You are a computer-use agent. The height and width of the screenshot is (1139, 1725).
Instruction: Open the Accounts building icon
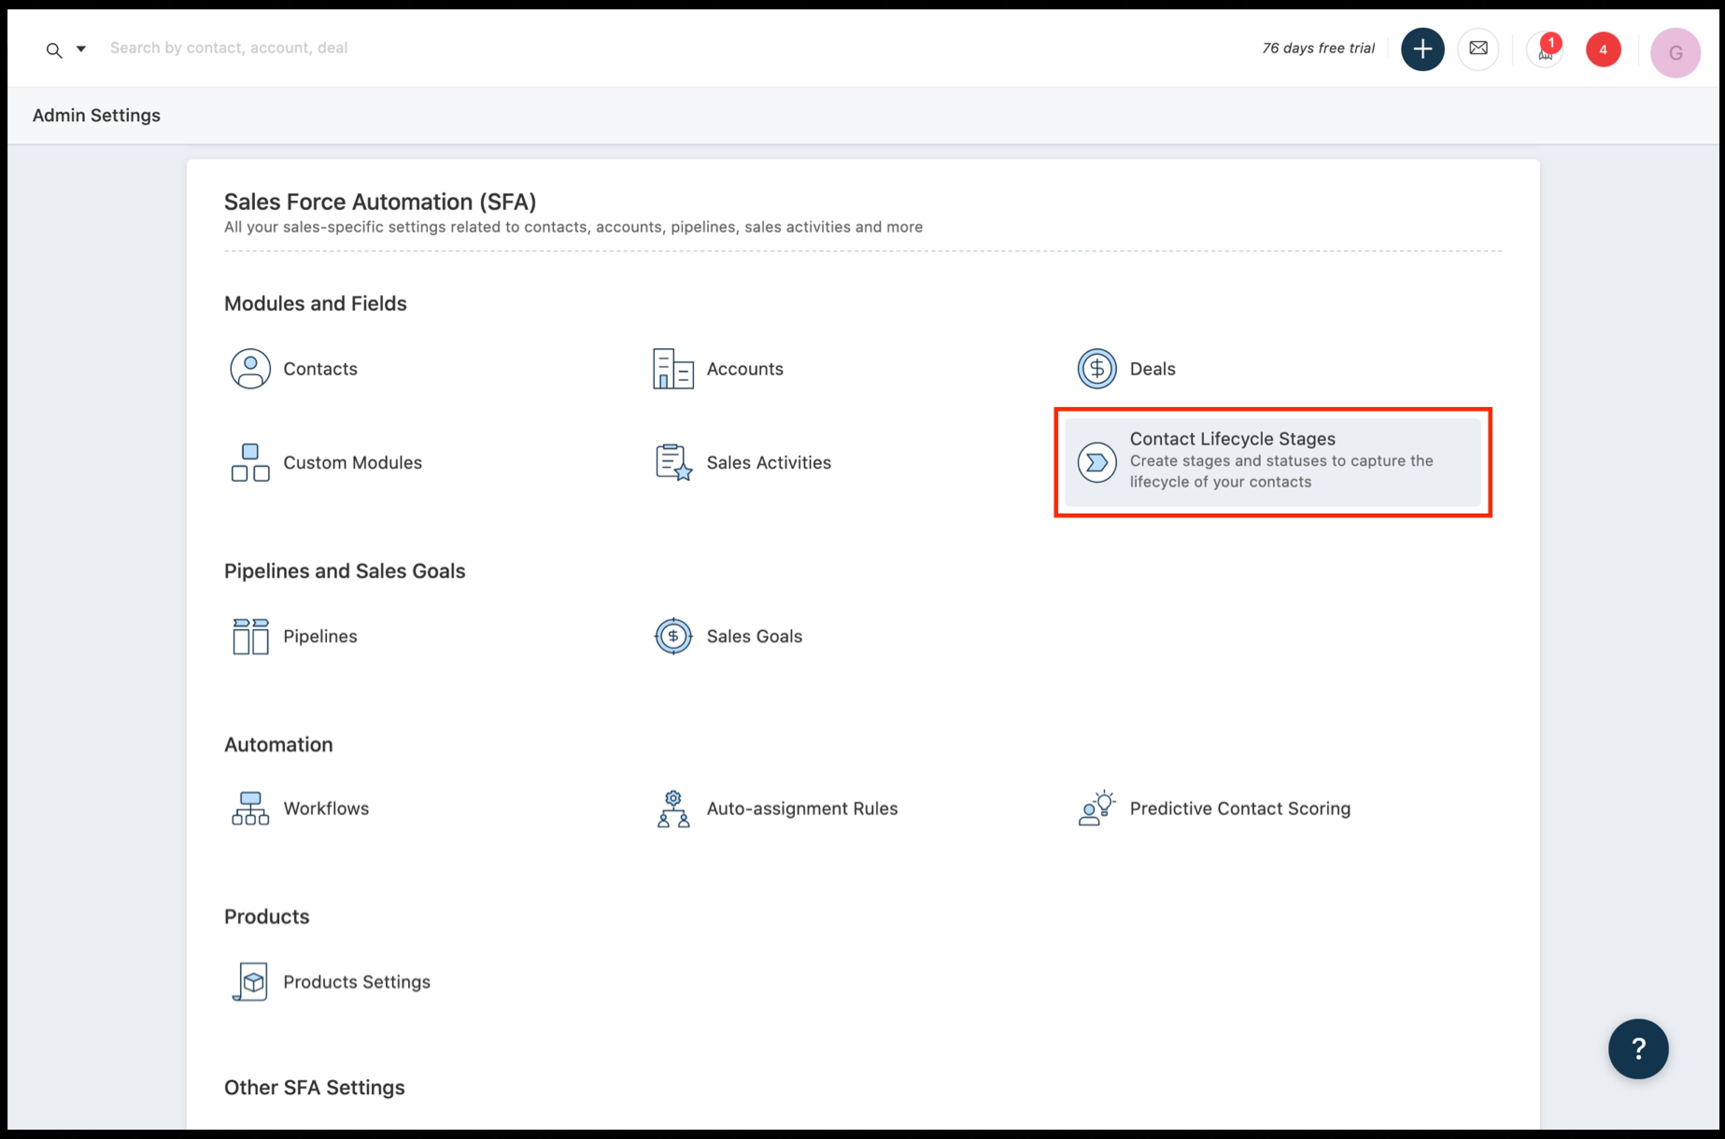pyautogui.click(x=673, y=368)
